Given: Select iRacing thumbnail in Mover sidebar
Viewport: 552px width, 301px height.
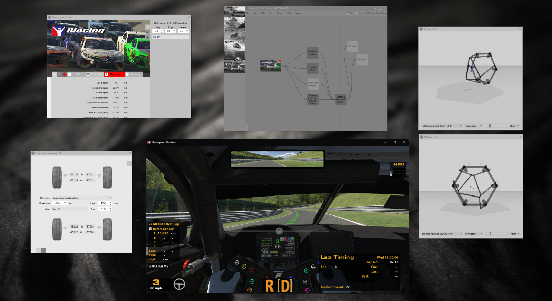Looking at the screenshot, I should click(234, 67).
